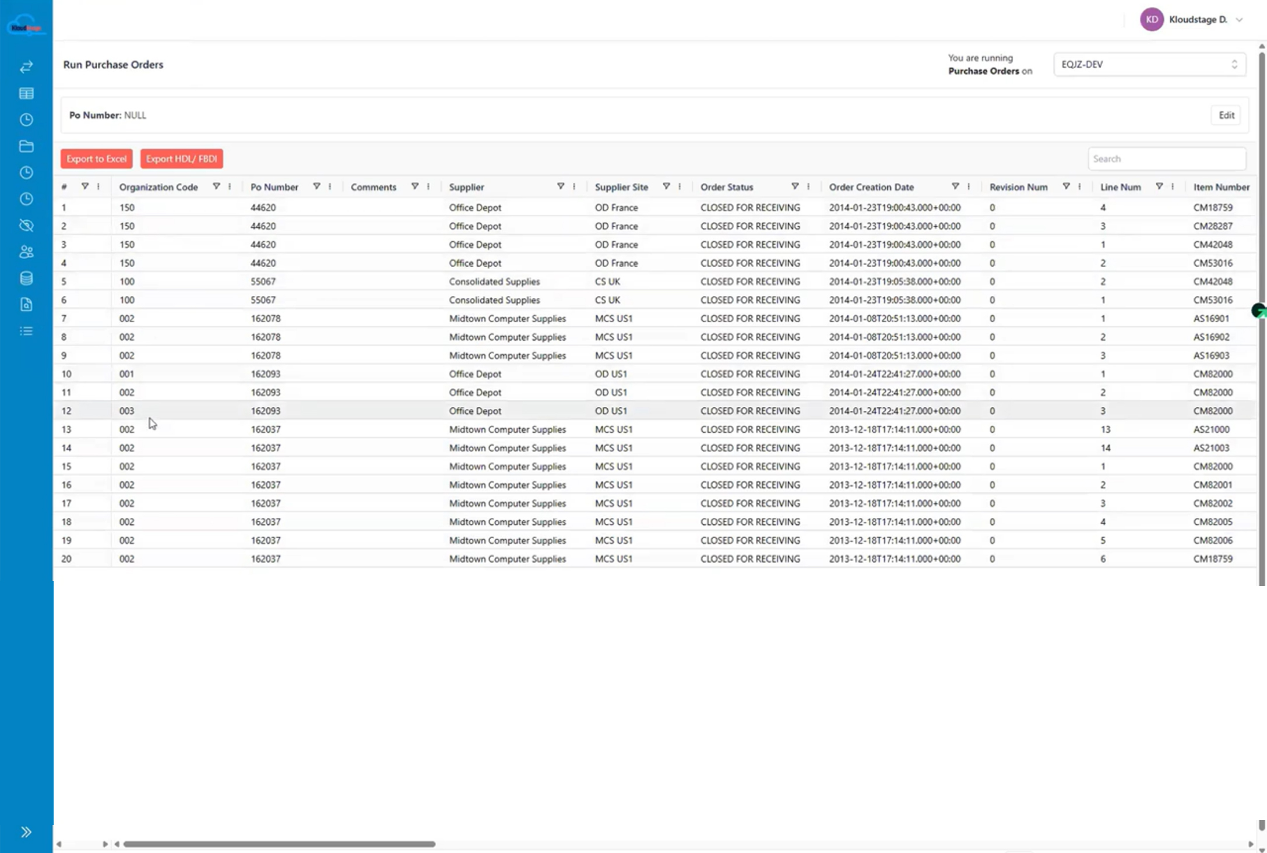
Task: Open the EQJZ-DEV environment dropdown
Action: [1149, 65]
